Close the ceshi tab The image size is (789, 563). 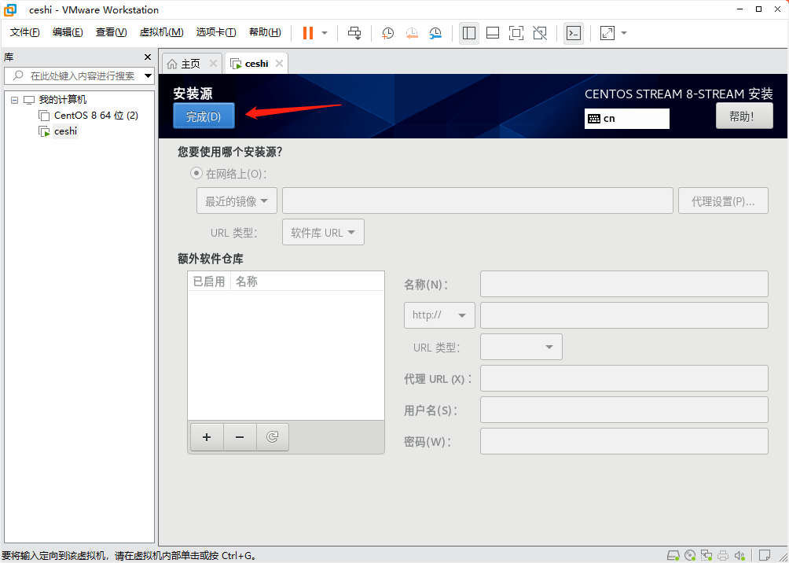tap(279, 64)
